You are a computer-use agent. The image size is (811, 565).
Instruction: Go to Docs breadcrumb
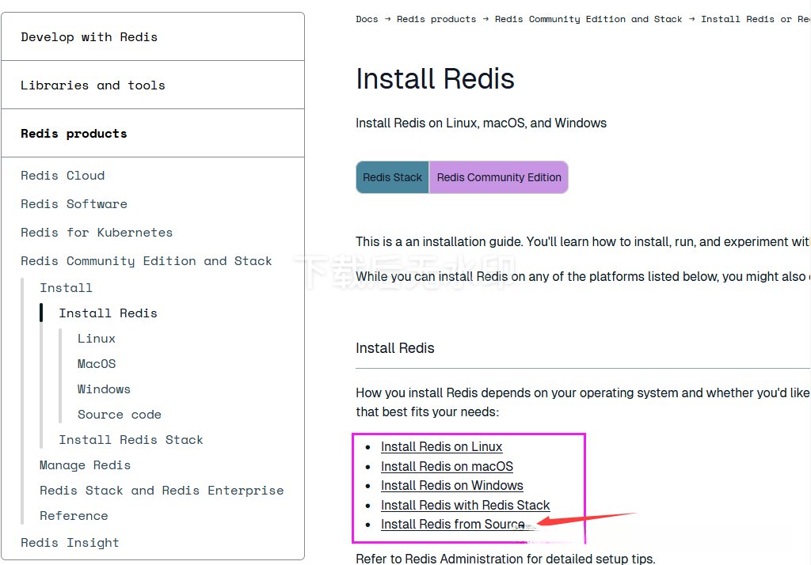tap(367, 19)
